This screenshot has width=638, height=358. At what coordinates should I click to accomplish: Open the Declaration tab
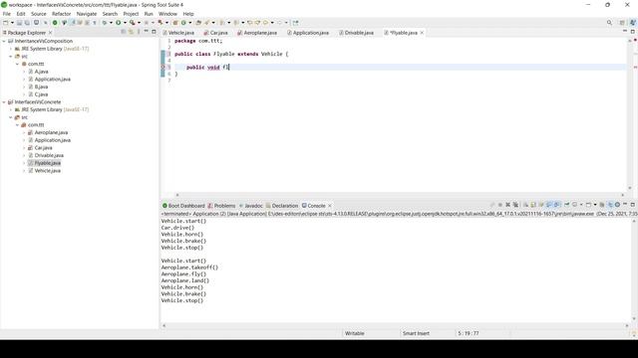point(282,206)
